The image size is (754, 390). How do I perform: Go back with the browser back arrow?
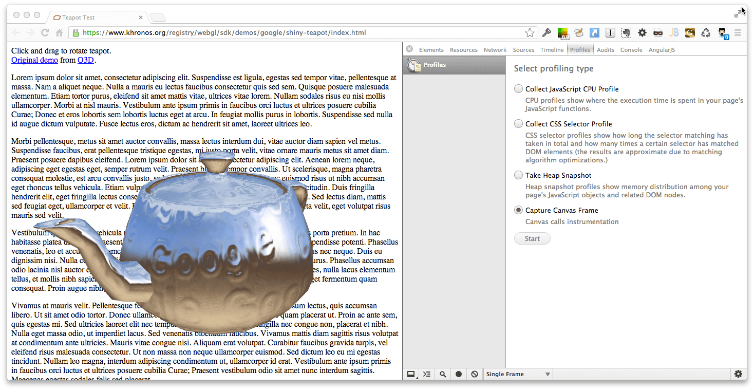click(x=16, y=33)
